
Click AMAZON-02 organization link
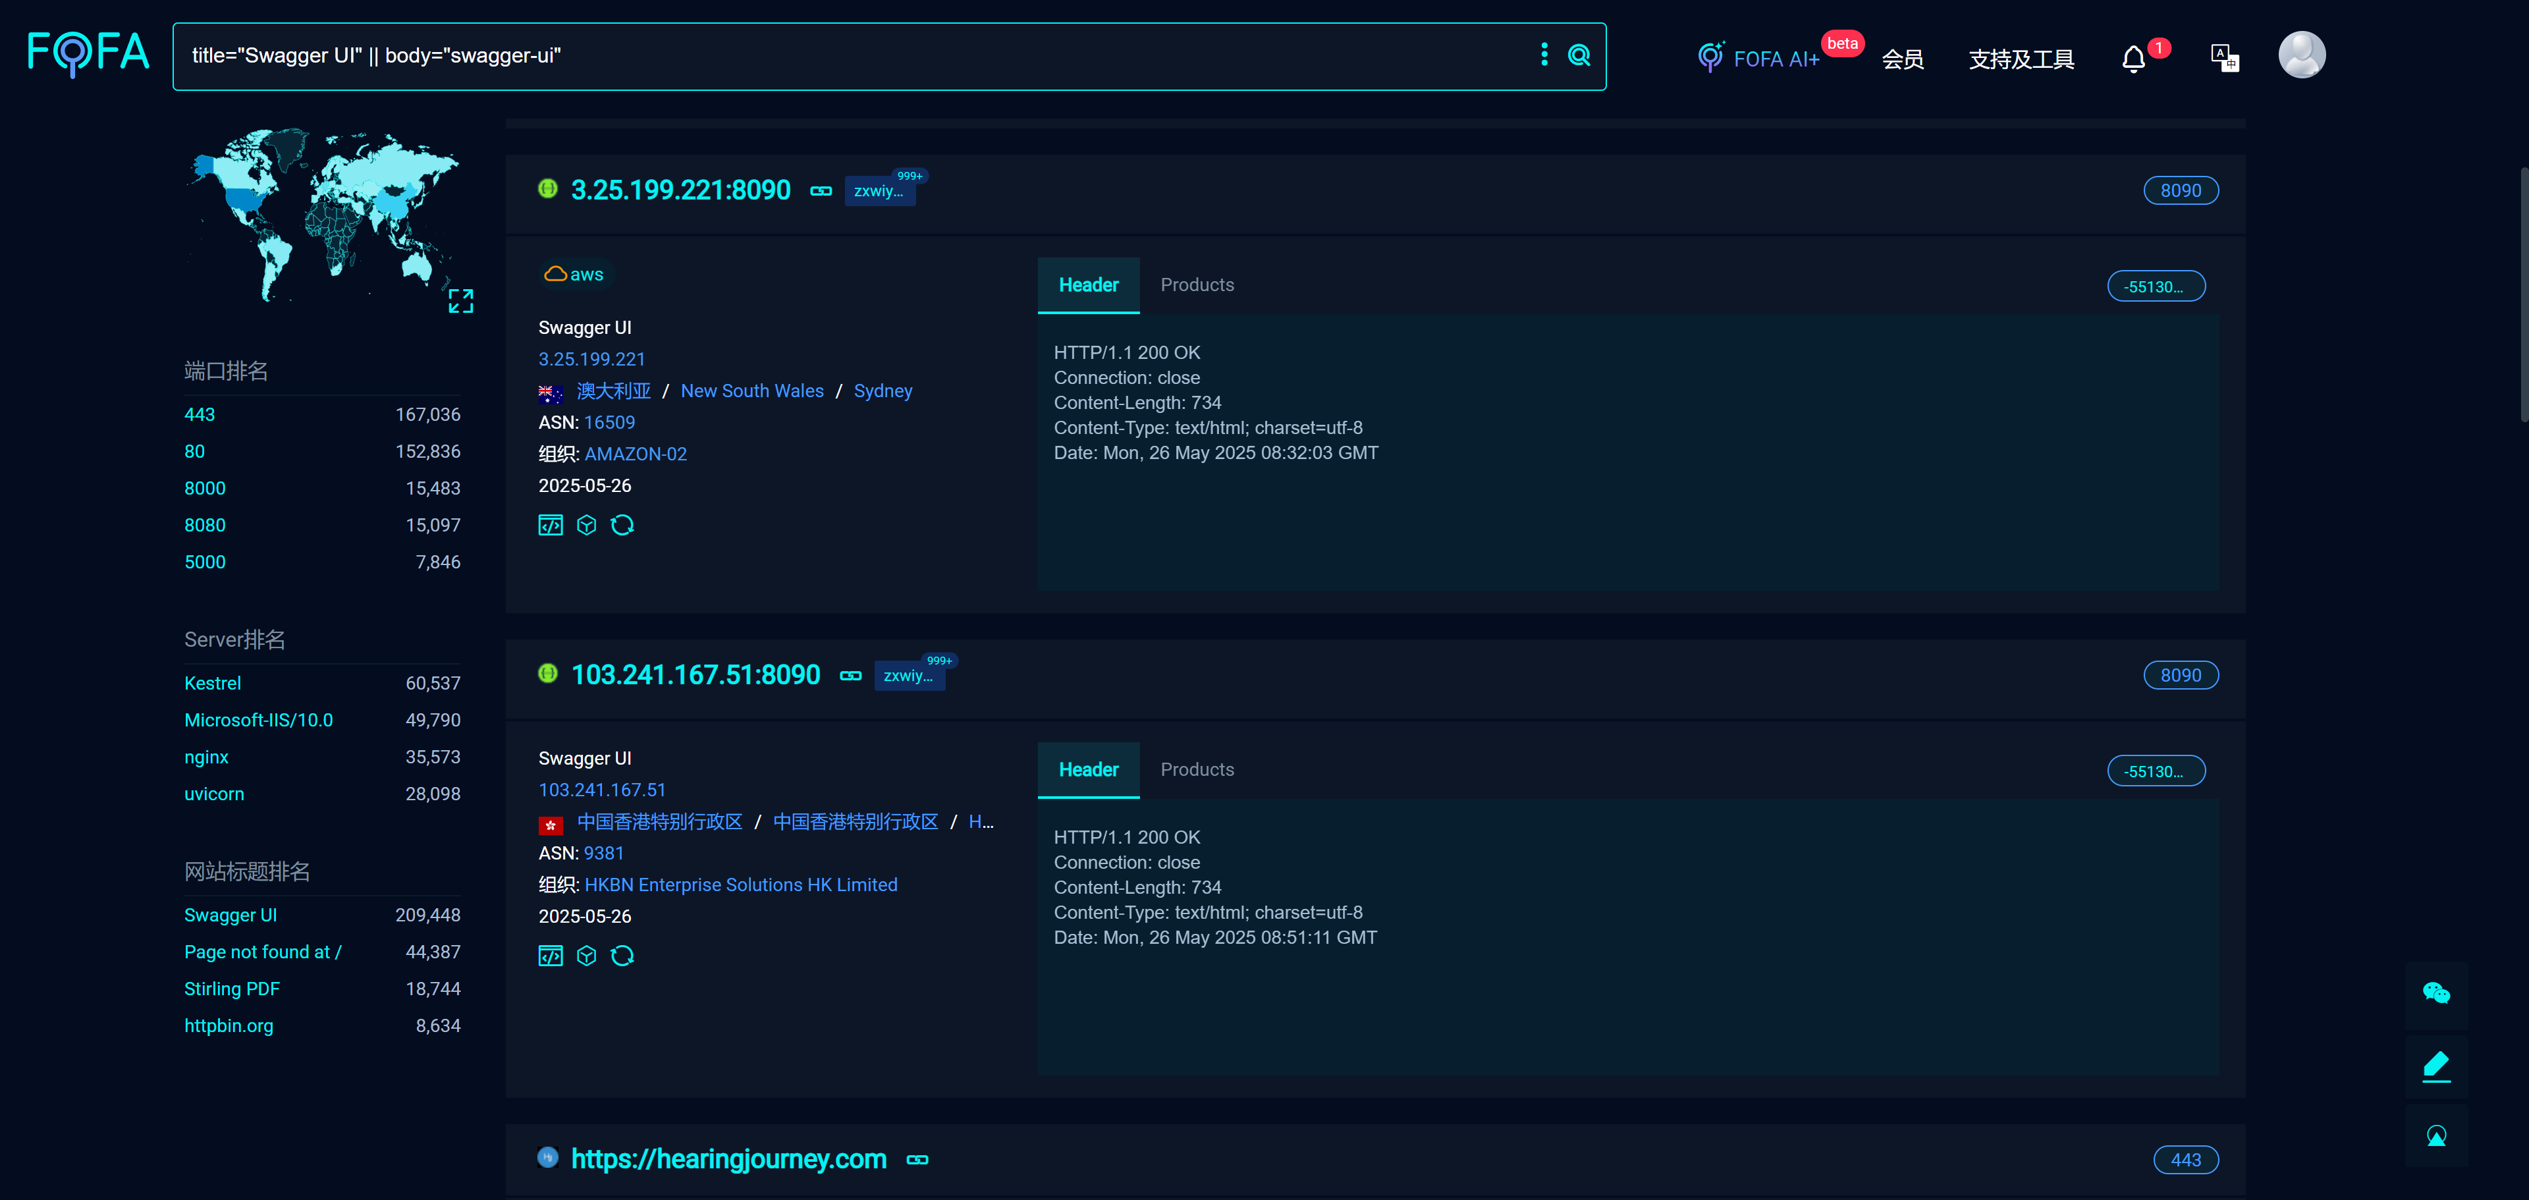point(635,454)
